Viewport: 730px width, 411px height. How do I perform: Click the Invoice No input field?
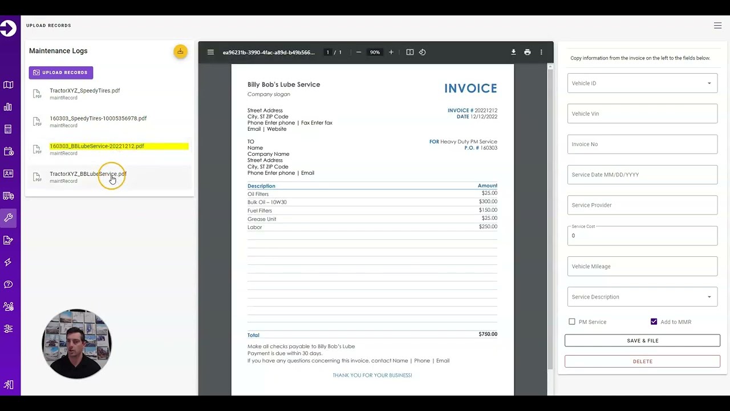pyautogui.click(x=642, y=144)
